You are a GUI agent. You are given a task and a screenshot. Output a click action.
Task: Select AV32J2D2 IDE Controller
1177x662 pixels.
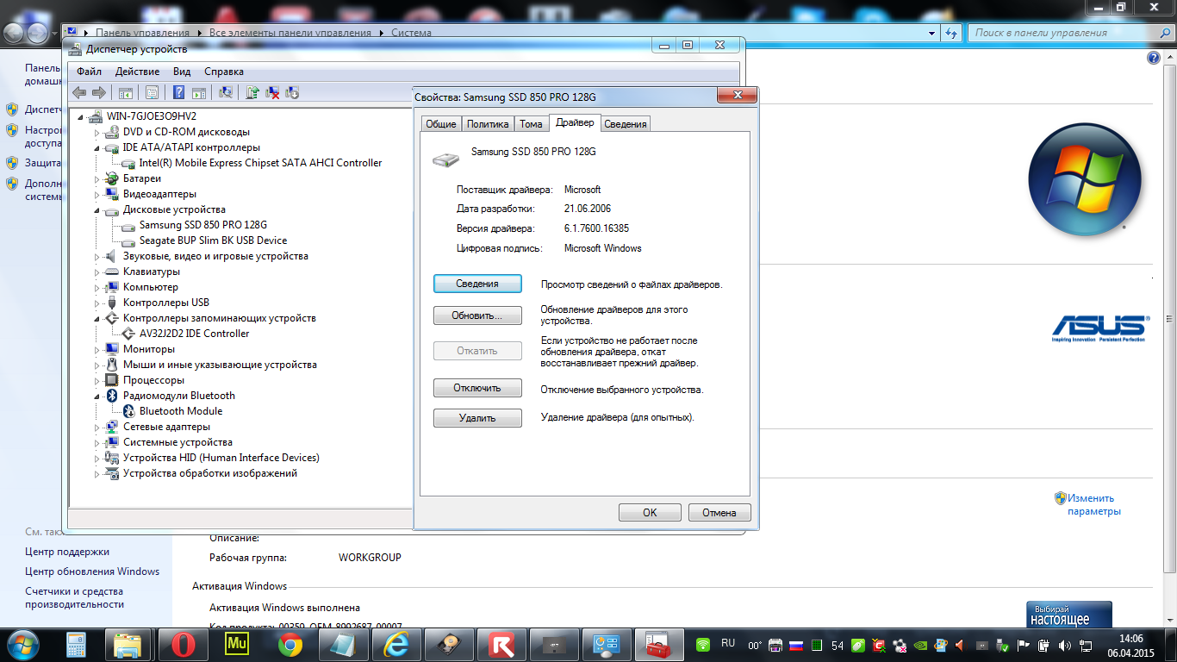[194, 334]
